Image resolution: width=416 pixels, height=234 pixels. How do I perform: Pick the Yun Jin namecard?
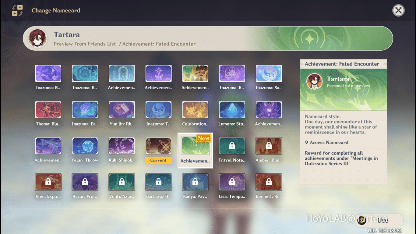click(122, 110)
